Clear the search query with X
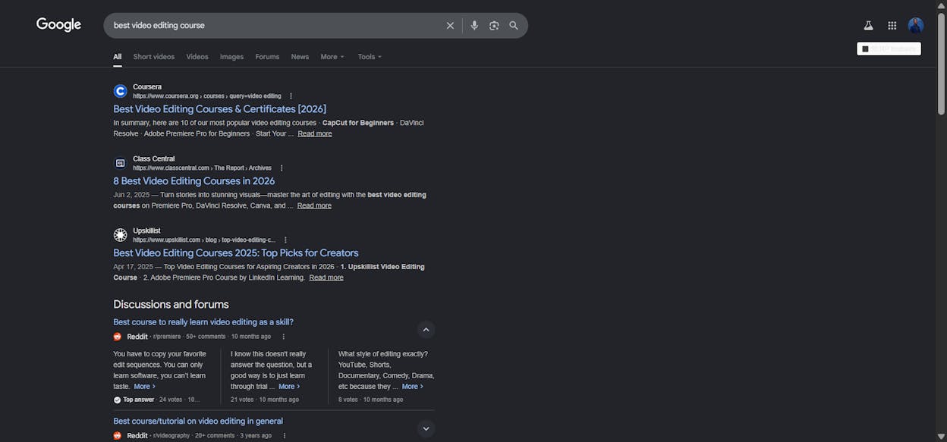 coord(450,26)
